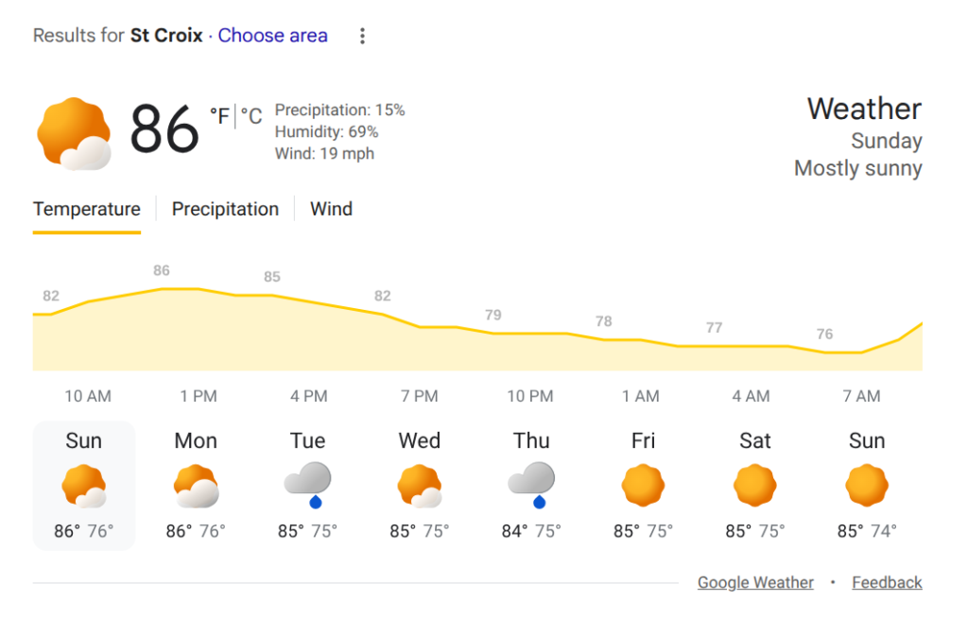Click the large current conditions sun icon
This screenshot has width=968, height=618.
point(74,134)
